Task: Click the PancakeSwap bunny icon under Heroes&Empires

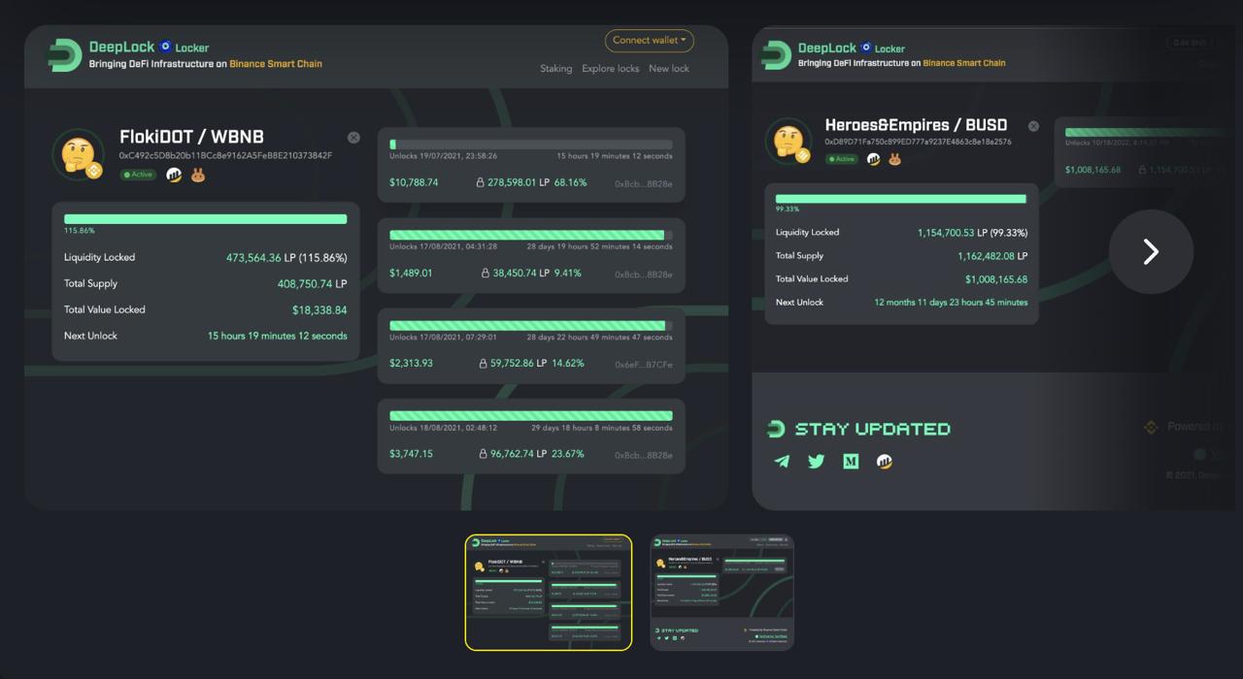Action: click(x=894, y=159)
